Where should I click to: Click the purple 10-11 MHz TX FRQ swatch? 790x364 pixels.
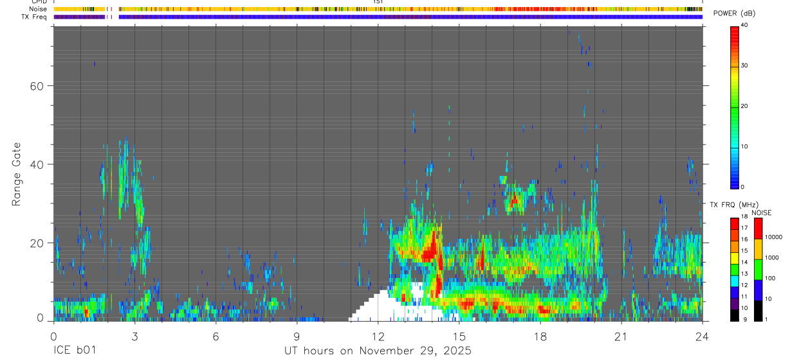[x=734, y=304]
